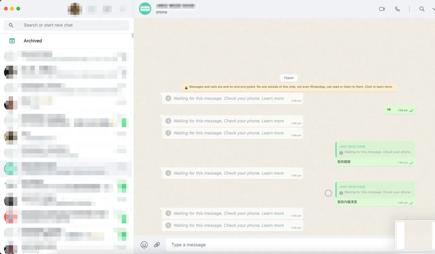
Task: Open "Learn more" in the bottom-most waiting message
Action: click(x=273, y=225)
